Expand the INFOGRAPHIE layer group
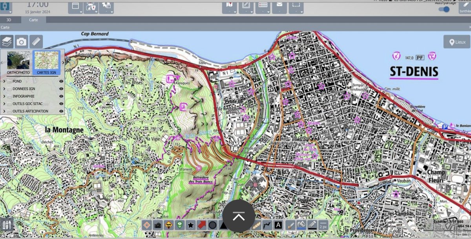Image resolution: width=471 pixels, height=239 pixels. pos(4,96)
